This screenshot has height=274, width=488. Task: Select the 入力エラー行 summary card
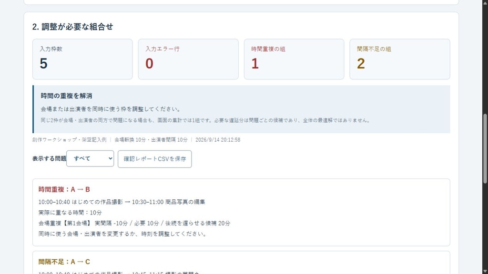pyautogui.click(x=188, y=59)
